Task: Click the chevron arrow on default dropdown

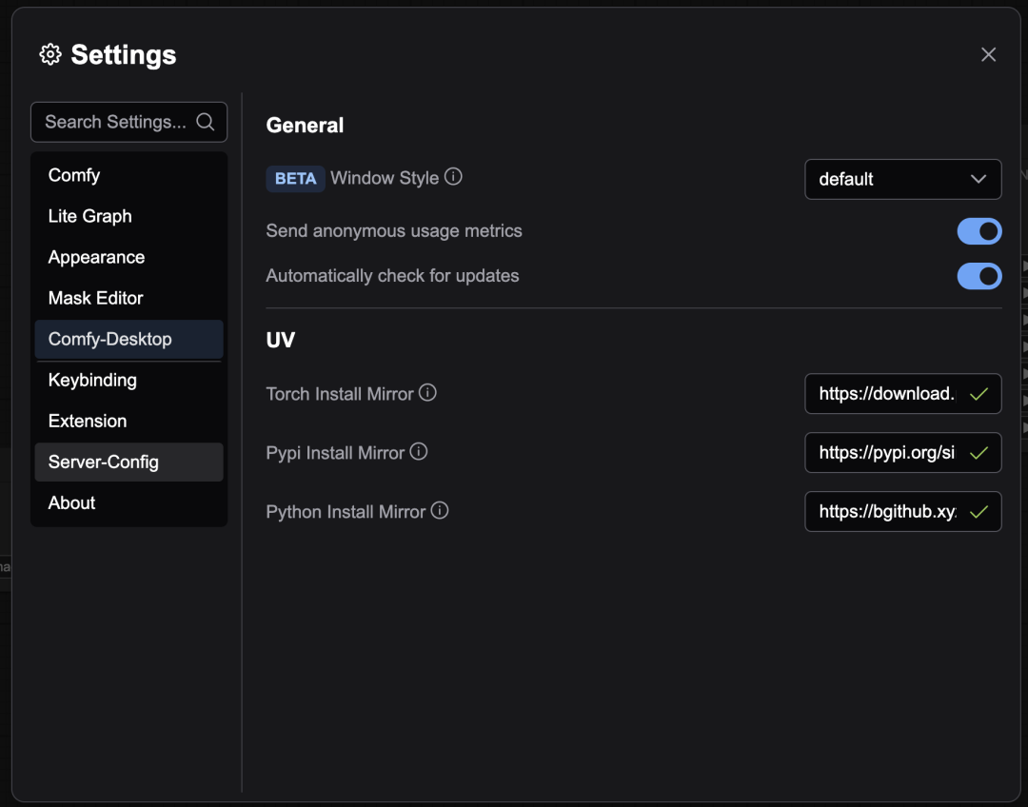Action: click(978, 179)
